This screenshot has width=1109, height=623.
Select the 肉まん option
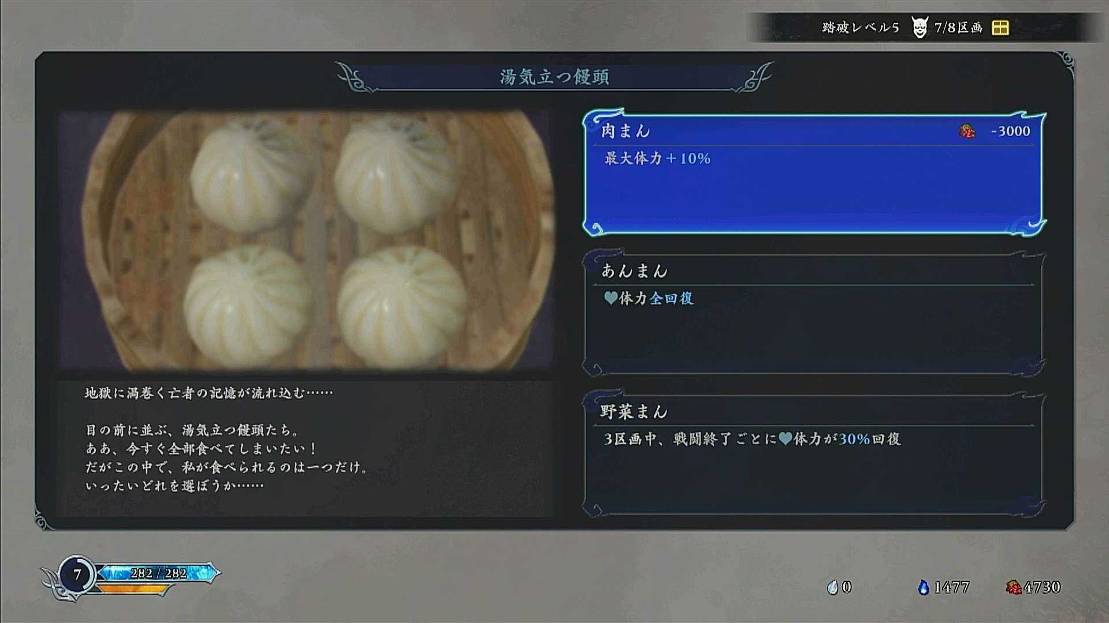814,172
